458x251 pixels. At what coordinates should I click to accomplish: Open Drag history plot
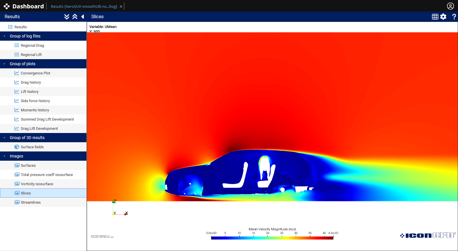(43, 82)
